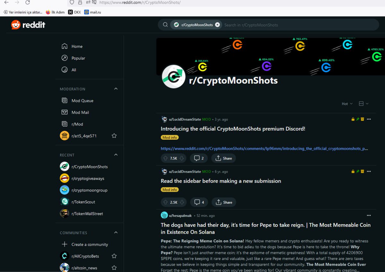Click Mod info flair on Discord post

pos(170,137)
